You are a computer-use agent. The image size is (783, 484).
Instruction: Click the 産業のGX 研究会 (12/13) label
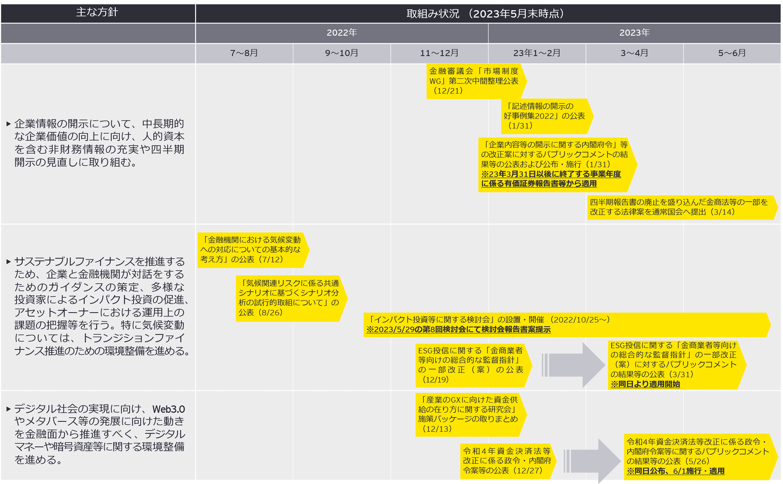471,415
